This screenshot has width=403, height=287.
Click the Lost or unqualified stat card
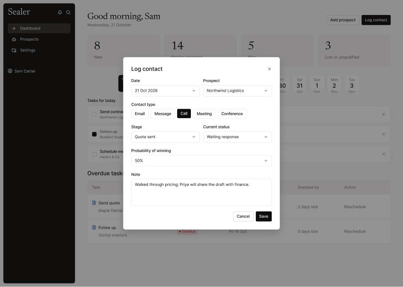(x=354, y=50)
